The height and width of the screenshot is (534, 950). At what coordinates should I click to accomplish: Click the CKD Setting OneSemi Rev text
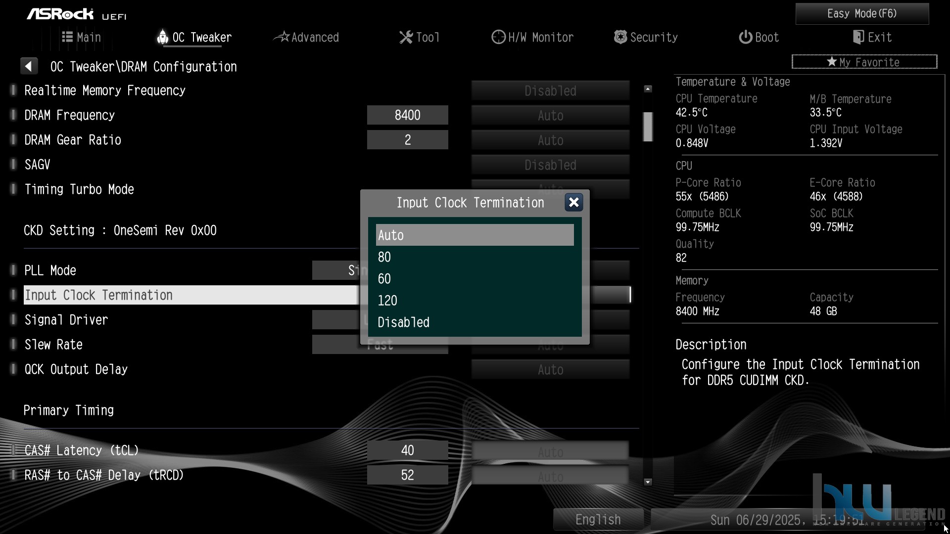coord(120,230)
